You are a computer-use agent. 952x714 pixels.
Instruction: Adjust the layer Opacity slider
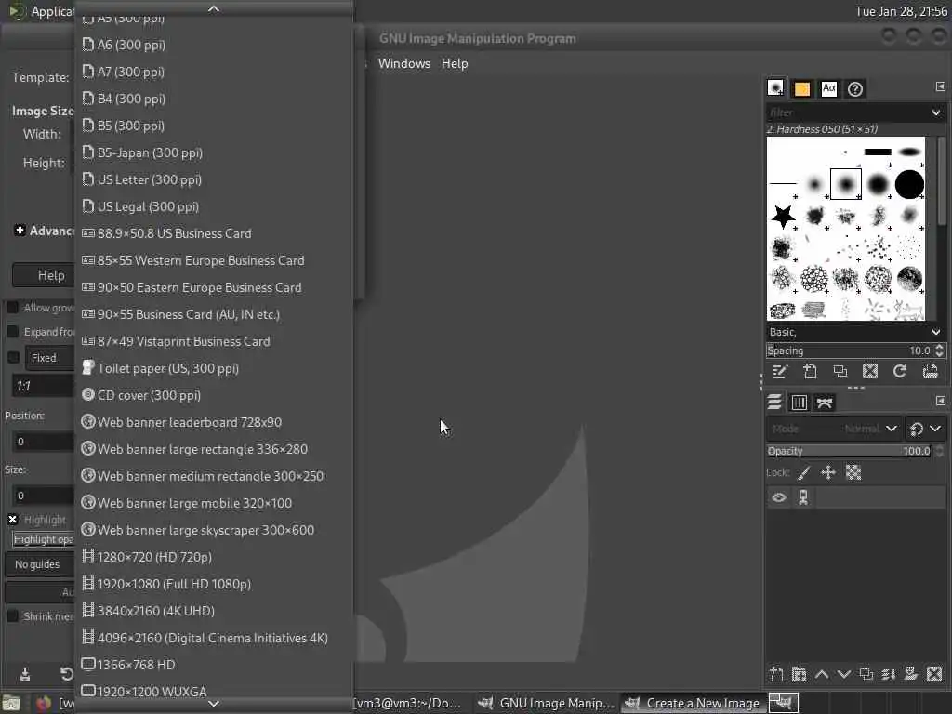click(849, 451)
